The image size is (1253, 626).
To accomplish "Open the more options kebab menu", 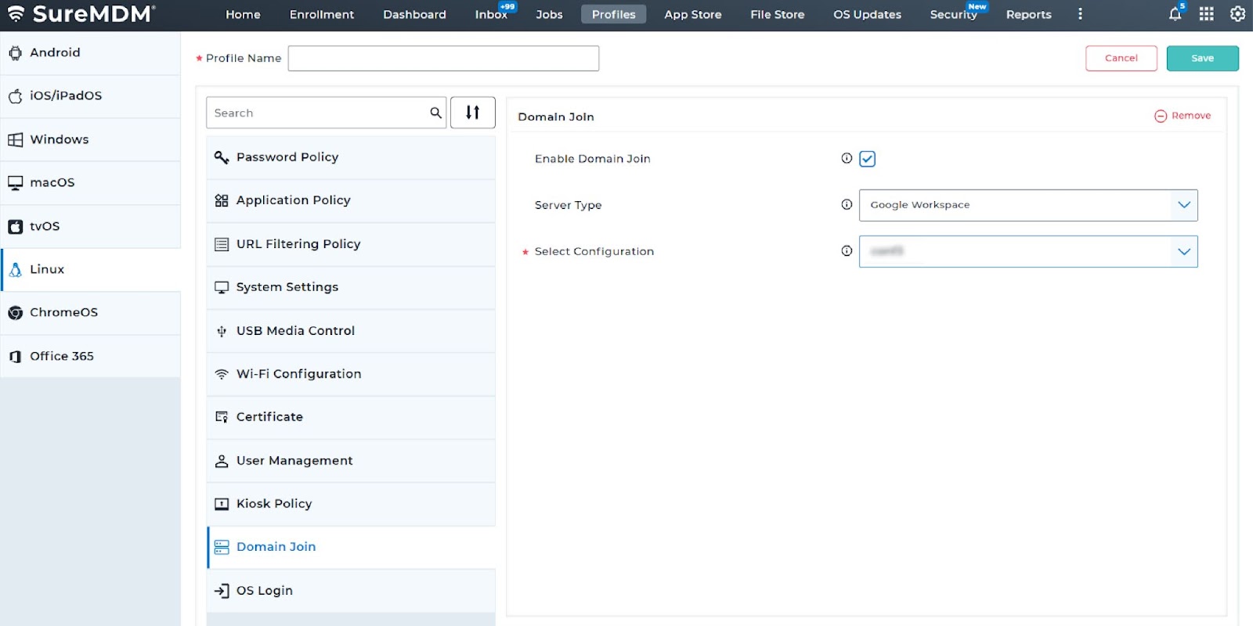I will pyautogui.click(x=1080, y=14).
